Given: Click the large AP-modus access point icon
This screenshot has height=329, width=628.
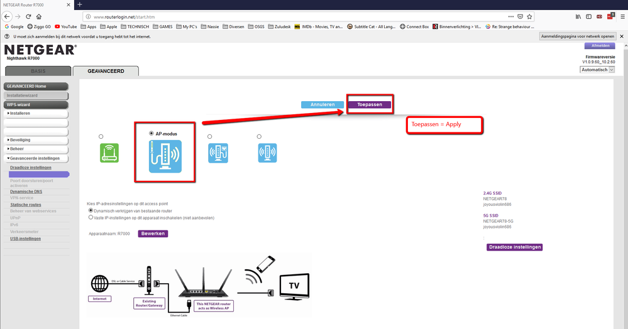Looking at the screenshot, I should (x=165, y=156).
